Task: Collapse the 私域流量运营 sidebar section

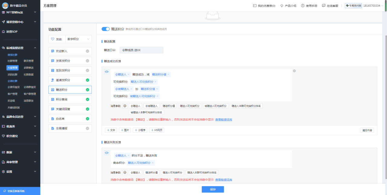Action: pos(19,48)
